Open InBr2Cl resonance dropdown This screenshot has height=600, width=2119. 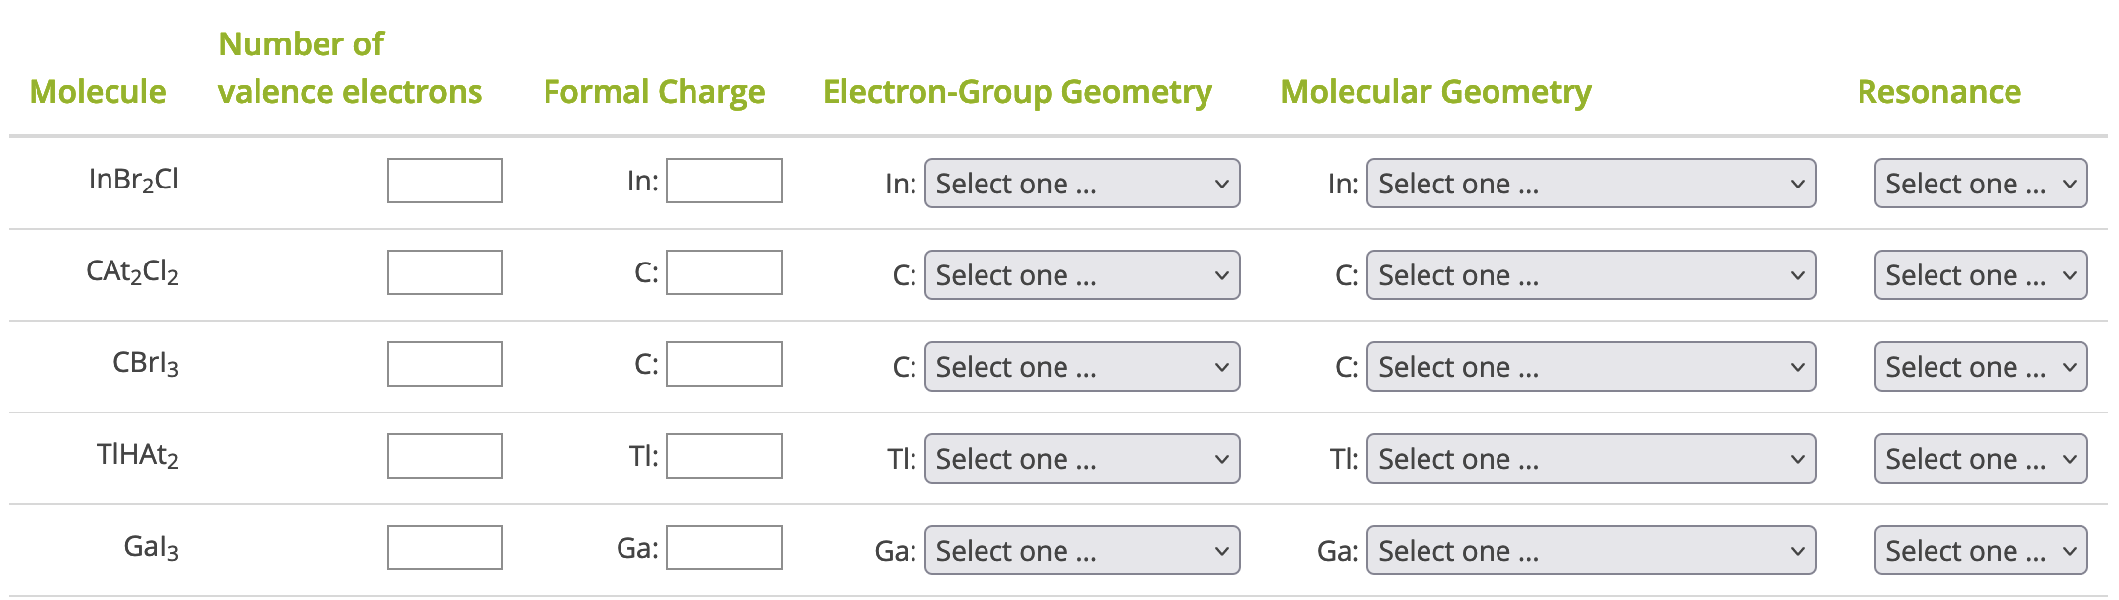1980,184
